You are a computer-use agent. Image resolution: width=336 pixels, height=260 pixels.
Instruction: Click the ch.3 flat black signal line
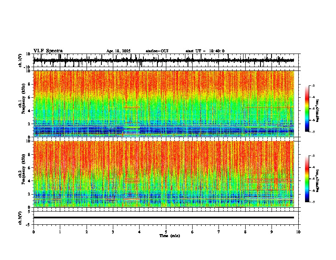click(x=163, y=218)
